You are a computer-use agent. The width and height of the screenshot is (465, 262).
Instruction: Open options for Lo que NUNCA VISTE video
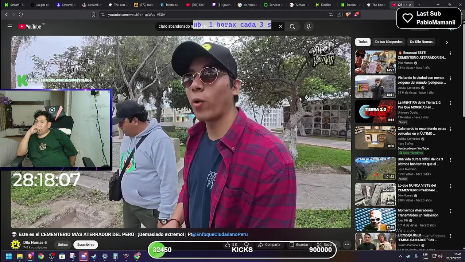point(450,186)
